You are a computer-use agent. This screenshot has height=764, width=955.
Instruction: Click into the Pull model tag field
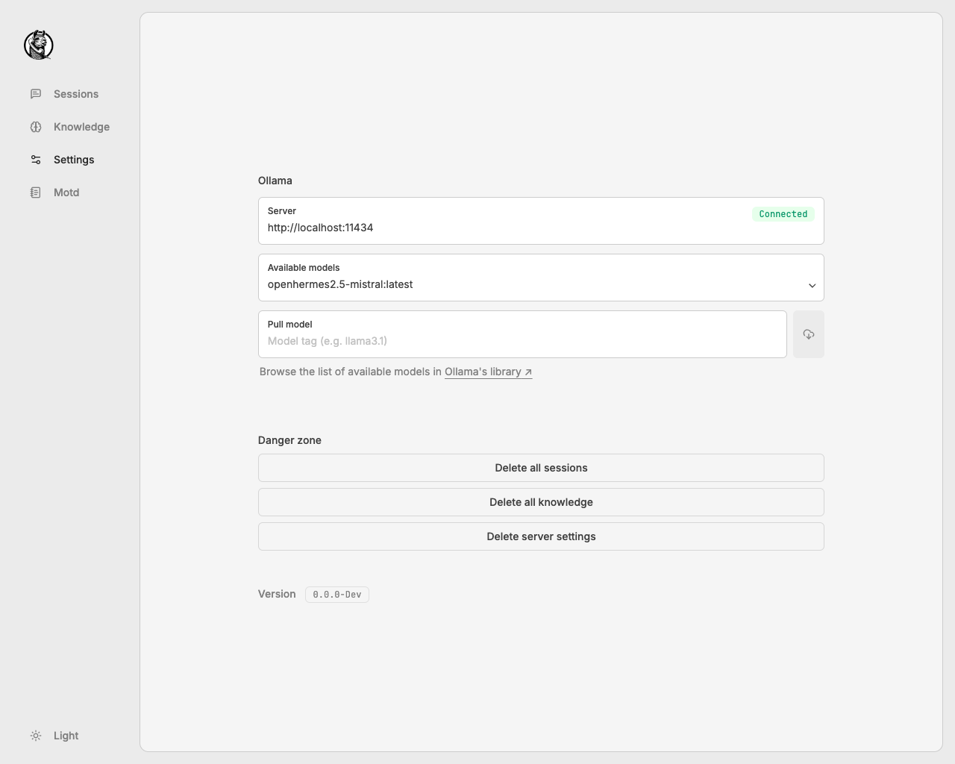(x=522, y=334)
